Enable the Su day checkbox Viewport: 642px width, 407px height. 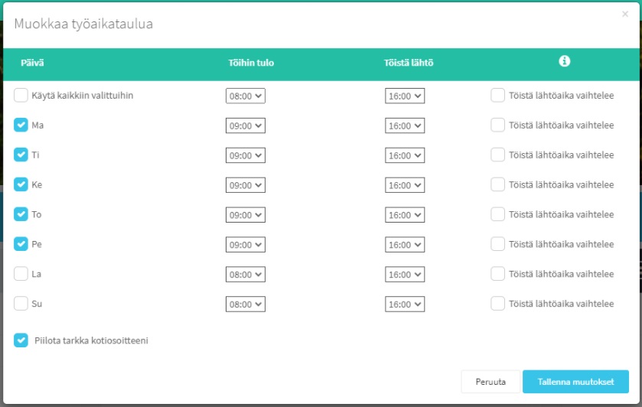(x=21, y=304)
